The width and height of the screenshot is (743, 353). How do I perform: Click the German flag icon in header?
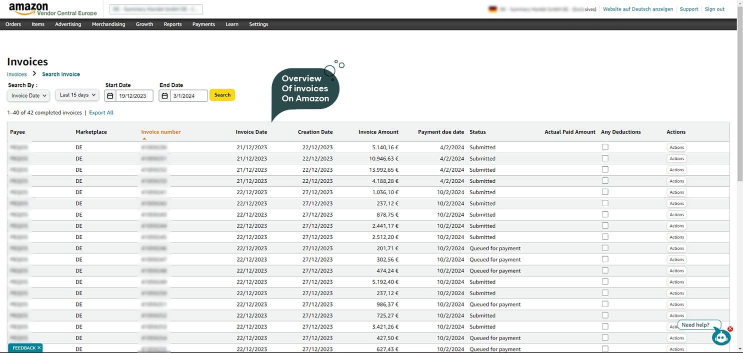(492, 9)
